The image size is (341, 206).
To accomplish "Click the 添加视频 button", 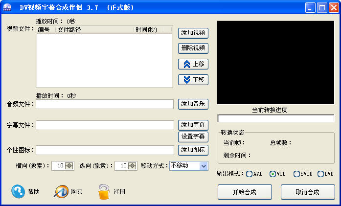I will [193, 33].
